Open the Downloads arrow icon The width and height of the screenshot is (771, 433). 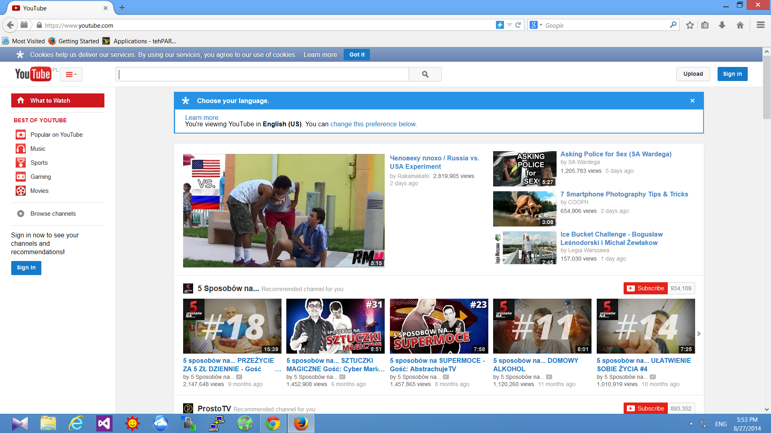[722, 25]
